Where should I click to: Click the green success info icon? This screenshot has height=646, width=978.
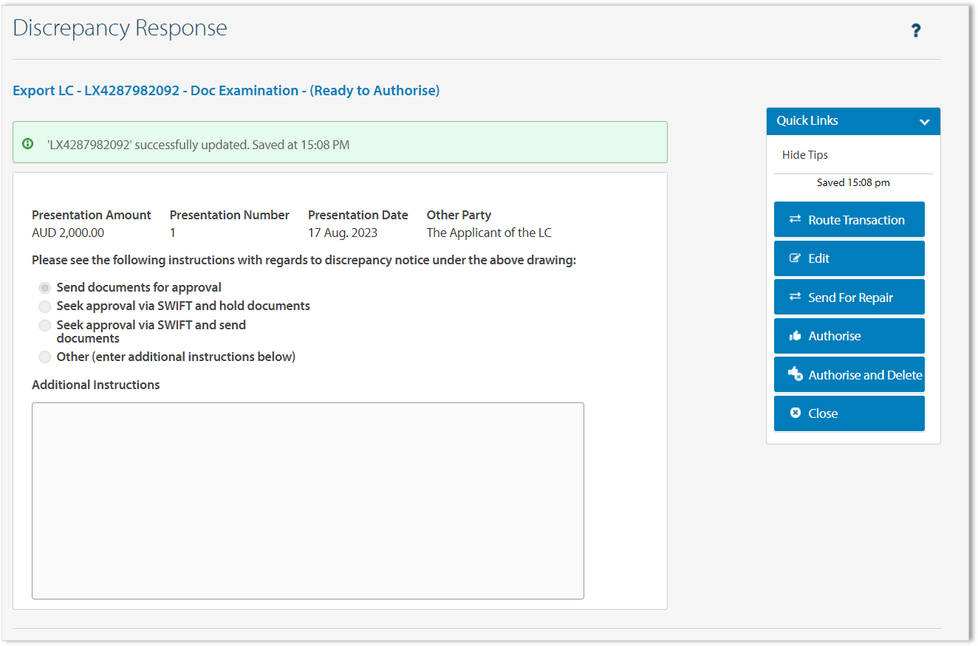(x=28, y=143)
